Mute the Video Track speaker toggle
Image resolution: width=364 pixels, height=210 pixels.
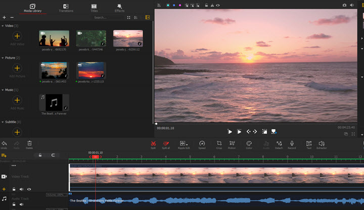[22, 189]
